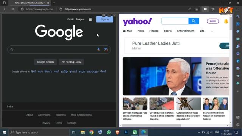Open the browser Favorites star icon
This screenshot has width=242, height=136.
pyautogui.click(x=213, y=9)
